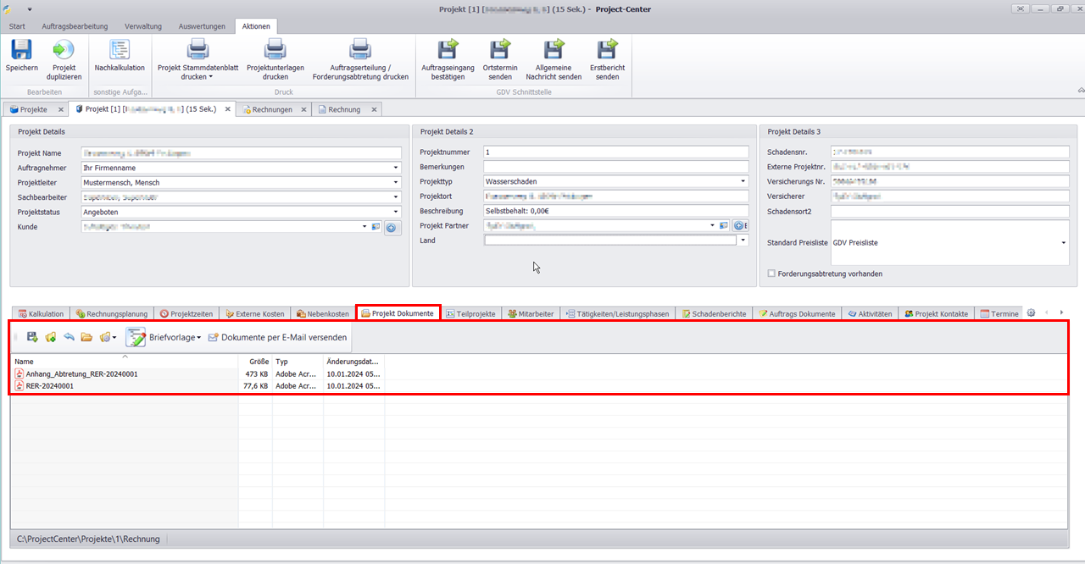Expand the Standard Preisliste dropdown
The width and height of the screenshot is (1085, 564).
tap(1063, 243)
